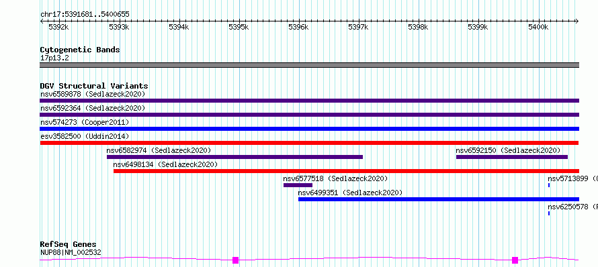Click the chr17:5391681..5400655 coordinates text

pyautogui.click(x=85, y=15)
